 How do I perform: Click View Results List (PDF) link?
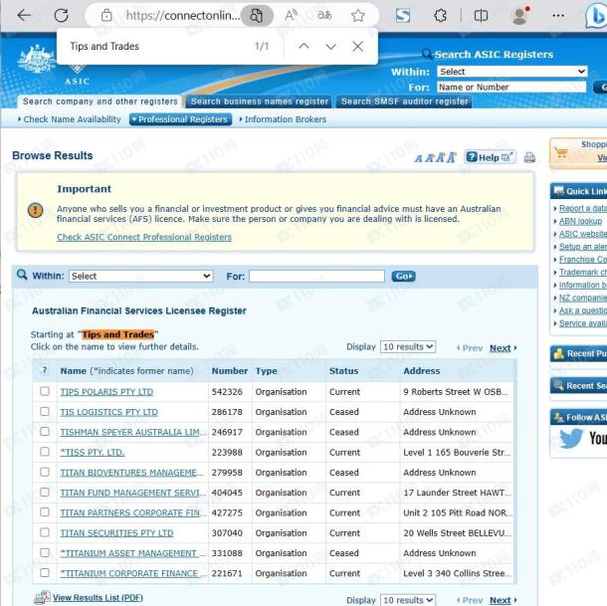pyautogui.click(x=98, y=598)
